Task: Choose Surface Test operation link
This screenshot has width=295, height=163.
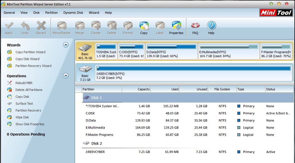Action: (24, 104)
